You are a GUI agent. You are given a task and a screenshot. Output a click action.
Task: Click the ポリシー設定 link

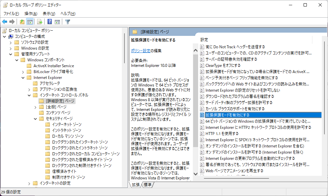click(x=141, y=51)
